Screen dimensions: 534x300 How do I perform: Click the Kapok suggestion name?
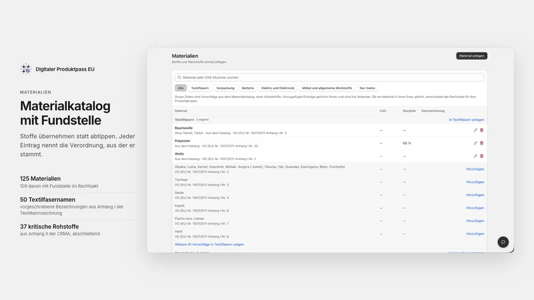coord(180,205)
